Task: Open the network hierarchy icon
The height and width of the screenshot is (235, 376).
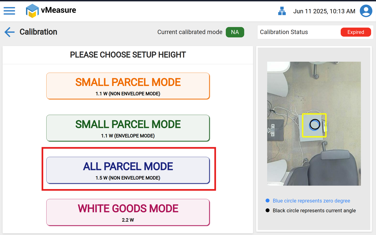Action: (282, 11)
